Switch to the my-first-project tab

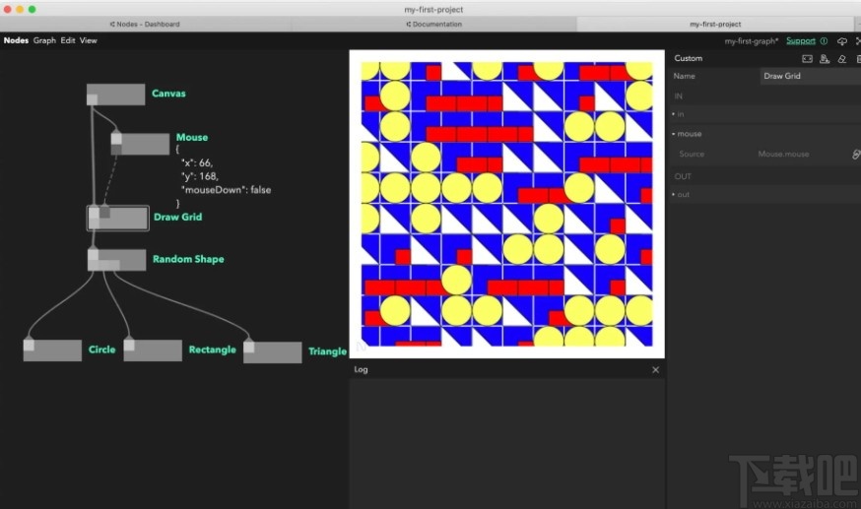click(715, 25)
